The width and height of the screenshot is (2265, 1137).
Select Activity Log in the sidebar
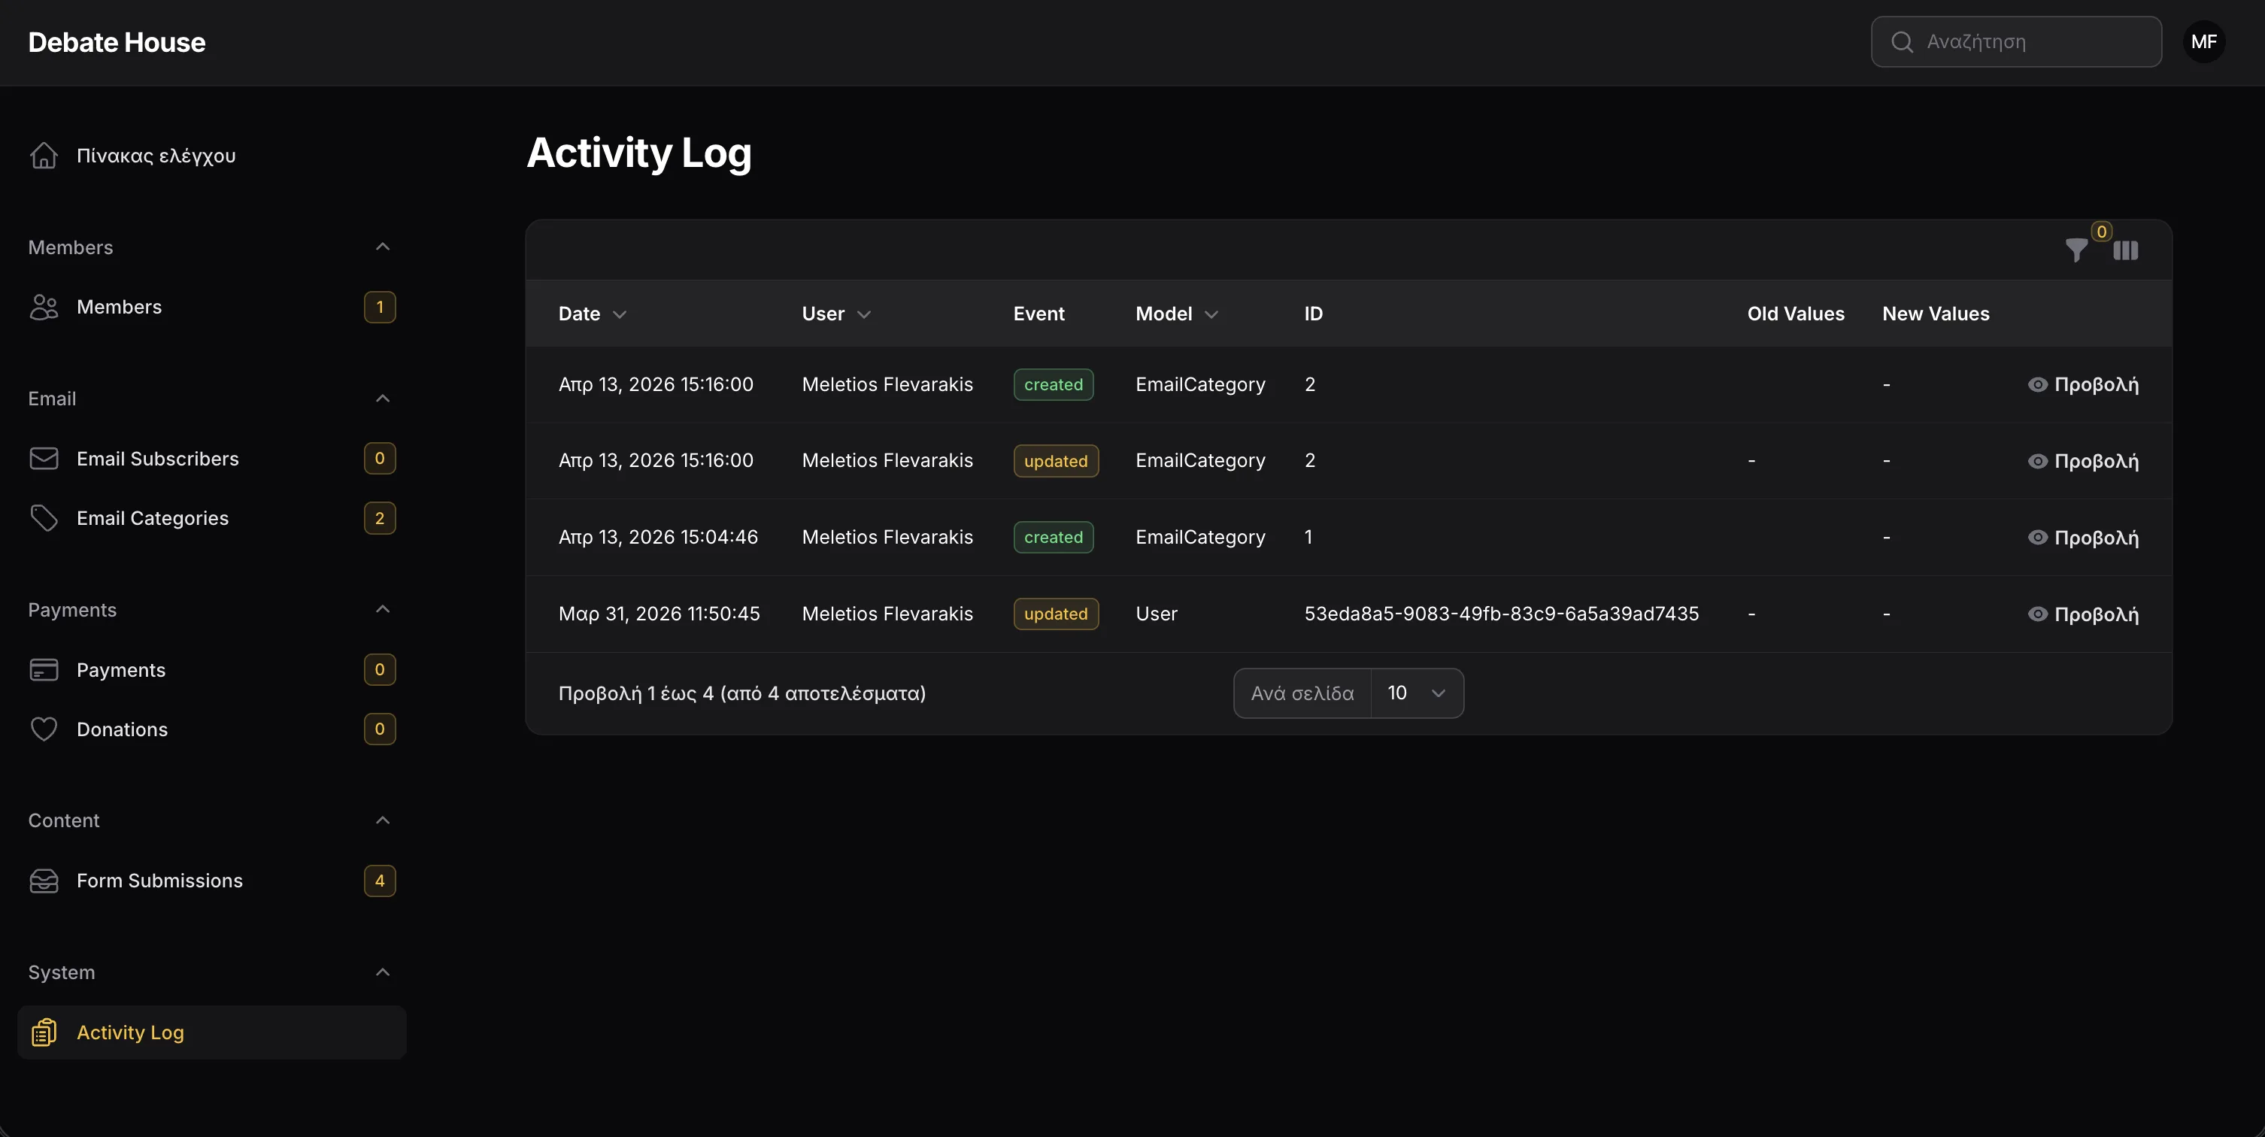pos(130,1032)
